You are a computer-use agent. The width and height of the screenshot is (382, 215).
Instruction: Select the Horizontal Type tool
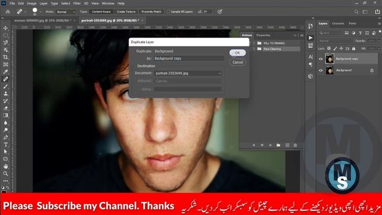pos(5,145)
